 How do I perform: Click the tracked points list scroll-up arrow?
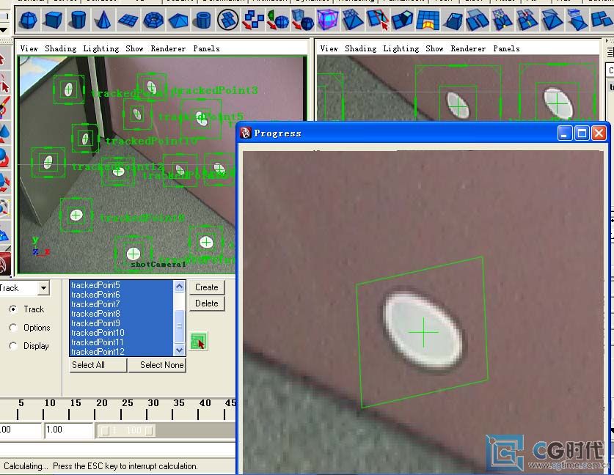coord(179,287)
